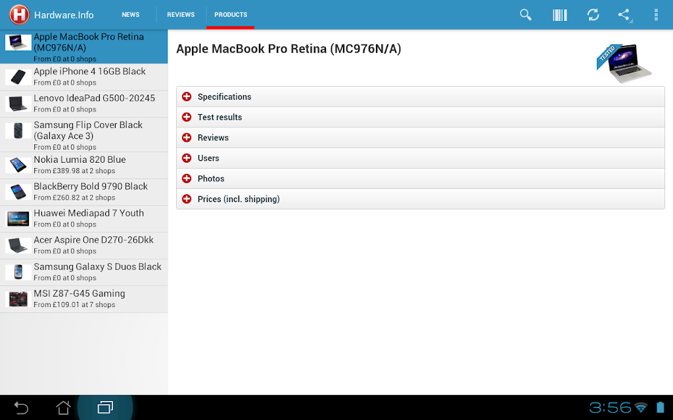
Task: Switch to the News tab
Action: [131, 14]
